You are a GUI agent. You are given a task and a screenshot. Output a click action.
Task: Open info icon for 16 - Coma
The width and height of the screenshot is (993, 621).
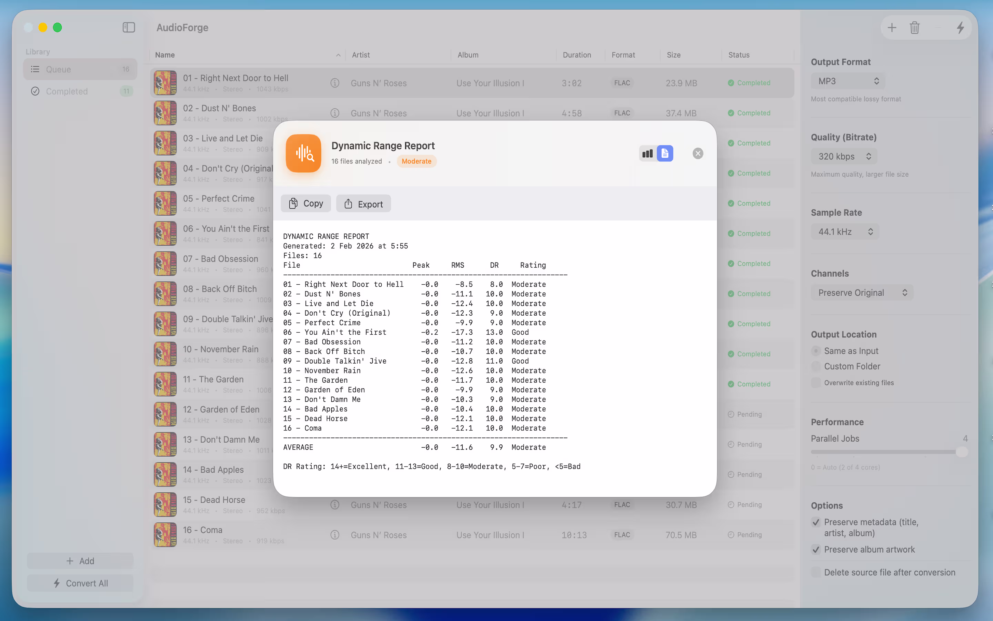coord(335,535)
